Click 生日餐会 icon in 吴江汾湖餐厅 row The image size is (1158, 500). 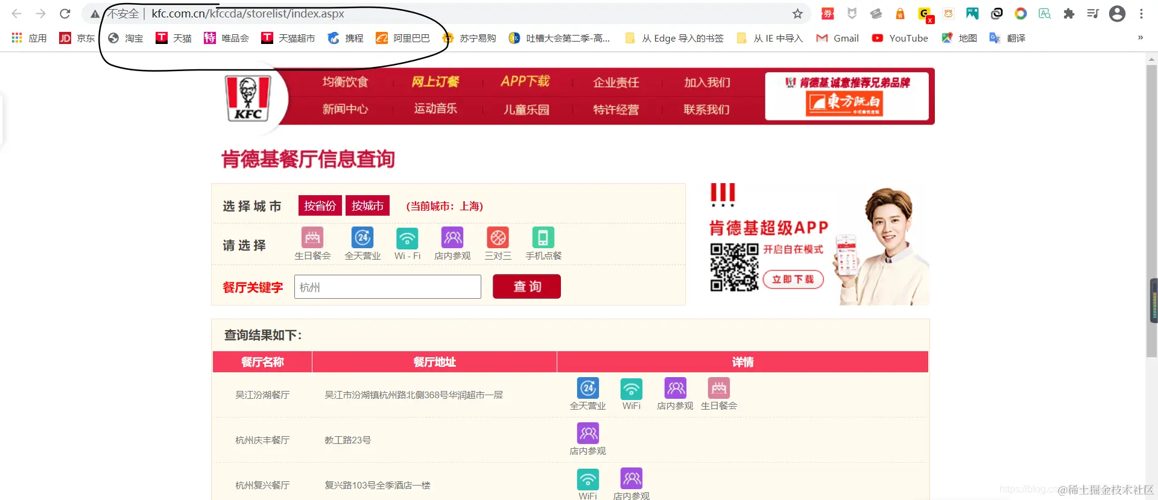pos(719,388)
